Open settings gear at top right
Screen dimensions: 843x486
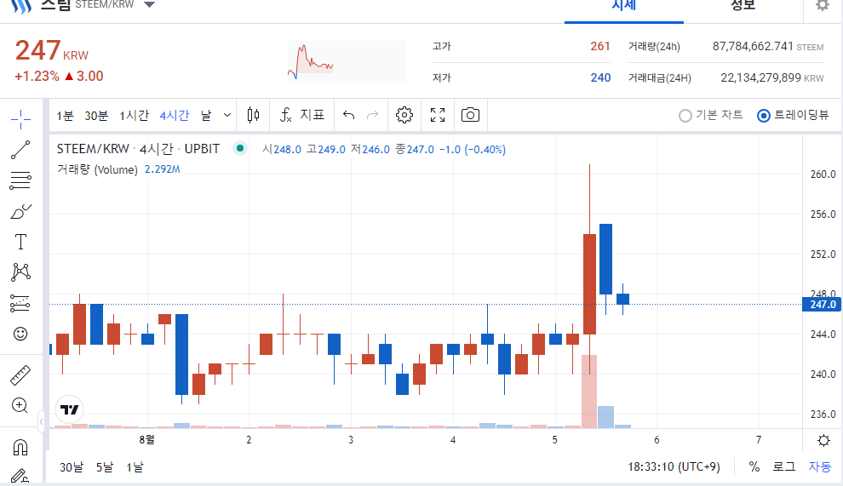tap(823, 6)
